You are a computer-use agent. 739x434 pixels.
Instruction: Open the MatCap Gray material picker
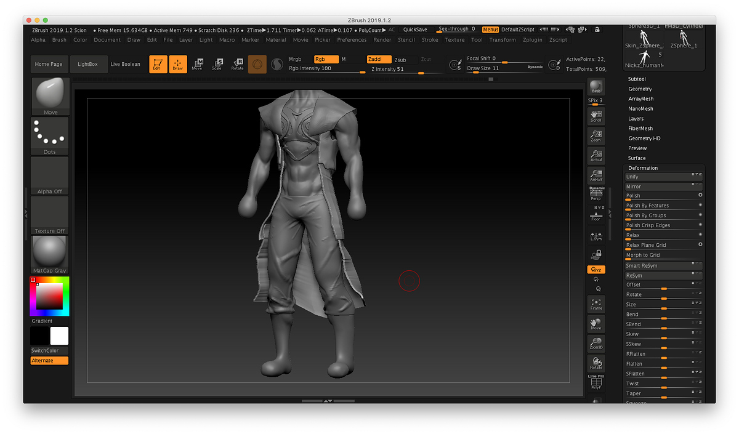50,254
